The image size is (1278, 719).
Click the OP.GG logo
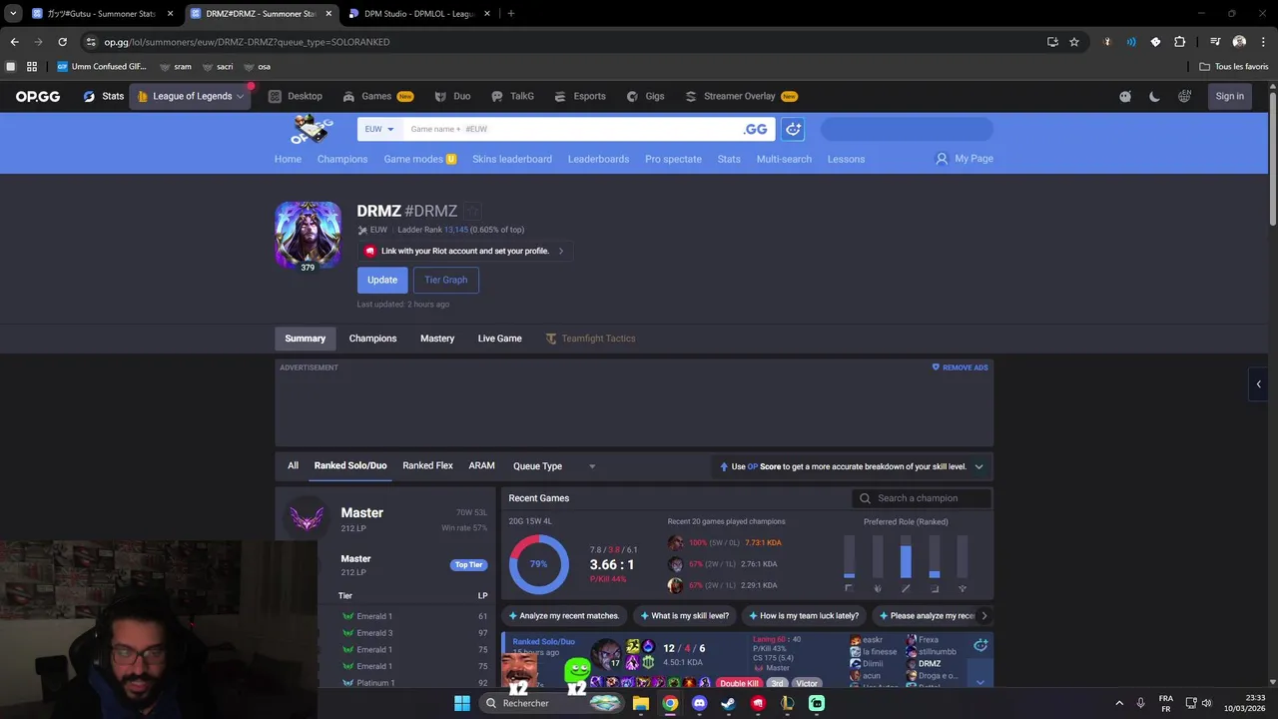pos(38,96)
